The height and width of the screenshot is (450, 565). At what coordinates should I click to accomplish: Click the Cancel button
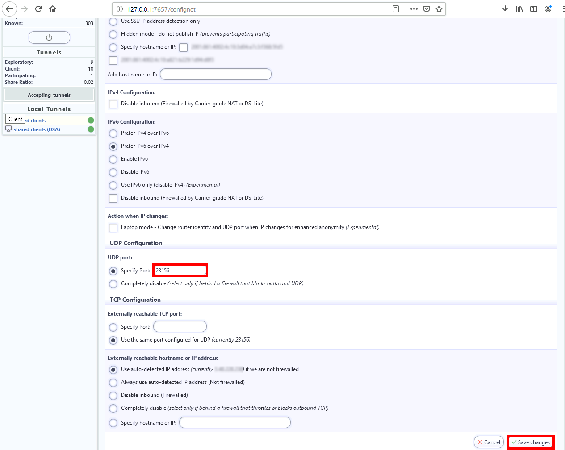pos(489,442)
